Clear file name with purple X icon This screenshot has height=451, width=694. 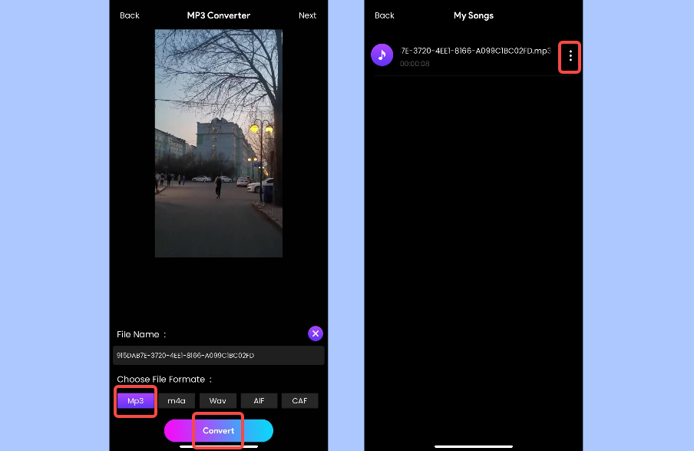pos(315,333)
